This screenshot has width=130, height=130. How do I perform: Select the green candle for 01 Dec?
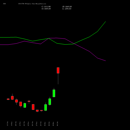point(45,107)
